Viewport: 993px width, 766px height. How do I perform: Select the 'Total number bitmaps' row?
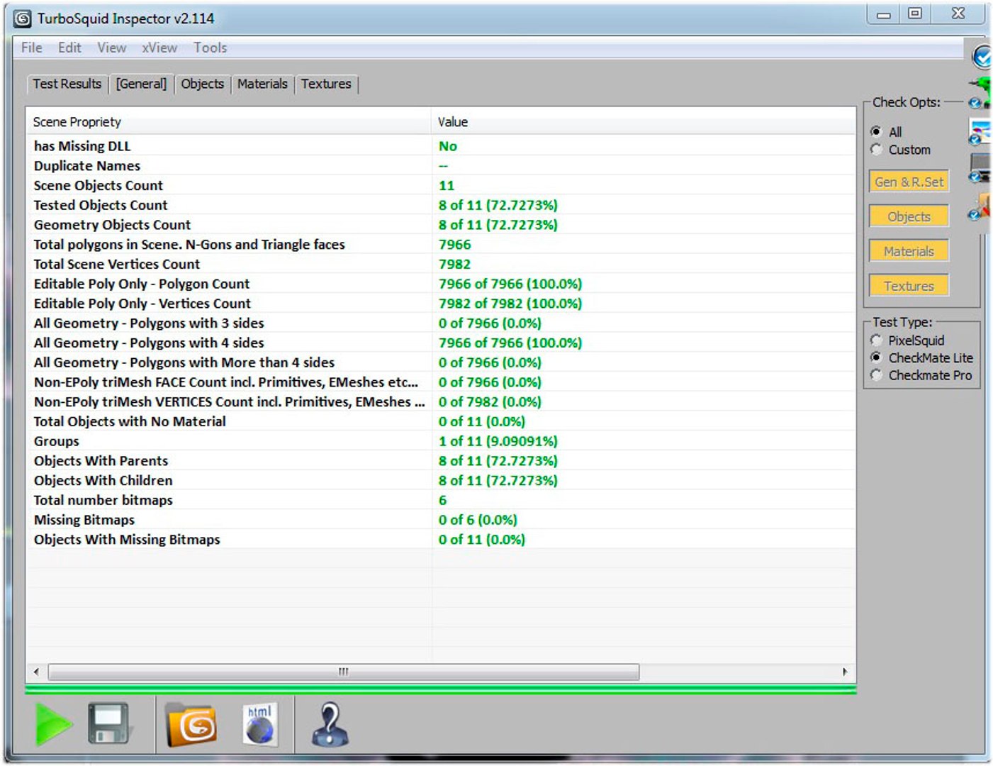click(441, 501)
